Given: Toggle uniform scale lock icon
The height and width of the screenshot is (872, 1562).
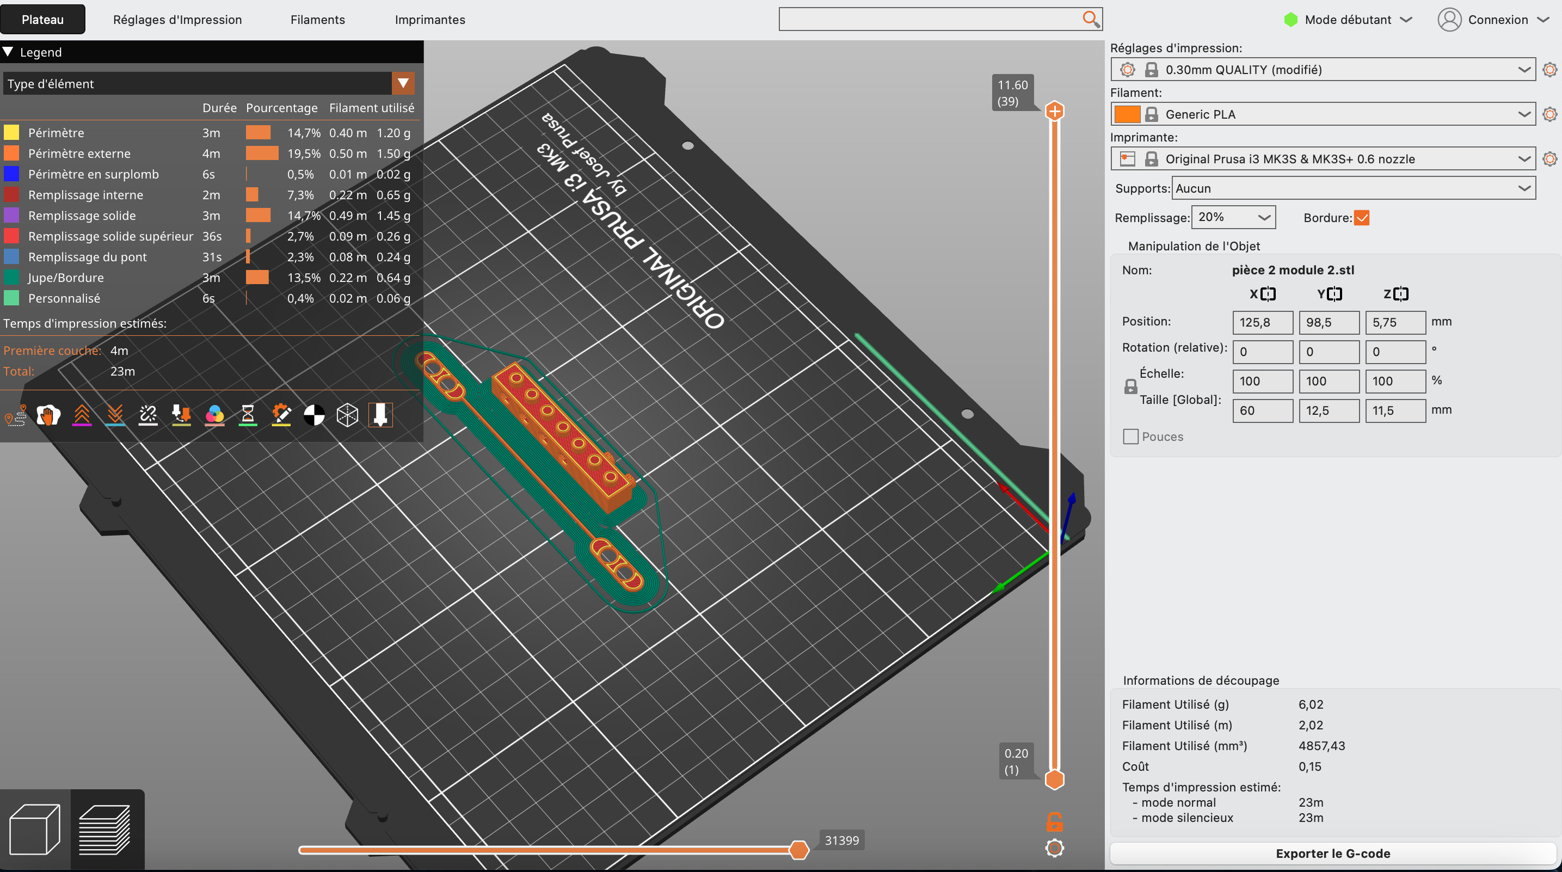Looking at the screenshot, I should [x=1130, y=386].
